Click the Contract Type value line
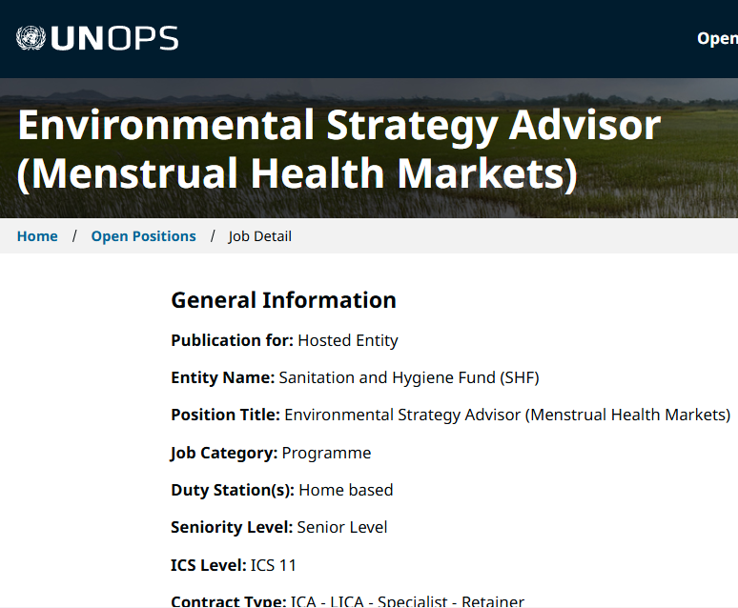 click(407, 601)
